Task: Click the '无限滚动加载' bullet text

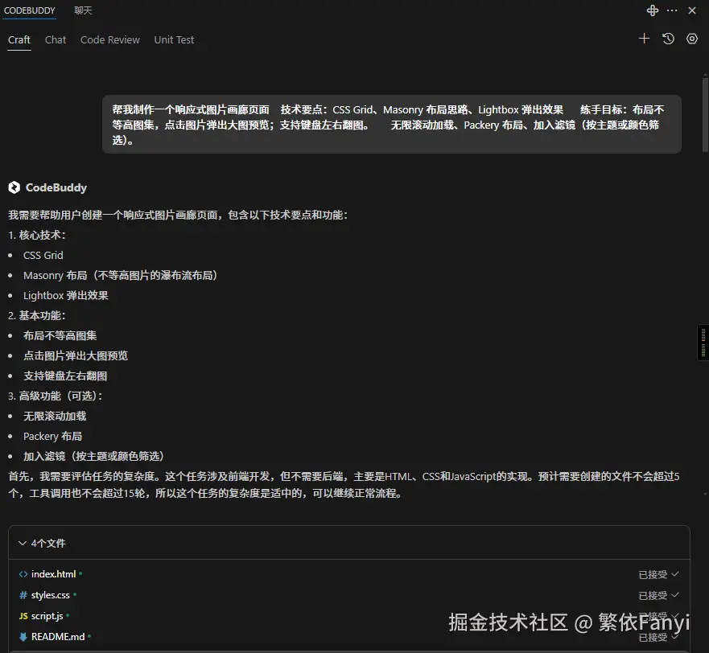Action: pyautogui.click(x=55, y=417)
